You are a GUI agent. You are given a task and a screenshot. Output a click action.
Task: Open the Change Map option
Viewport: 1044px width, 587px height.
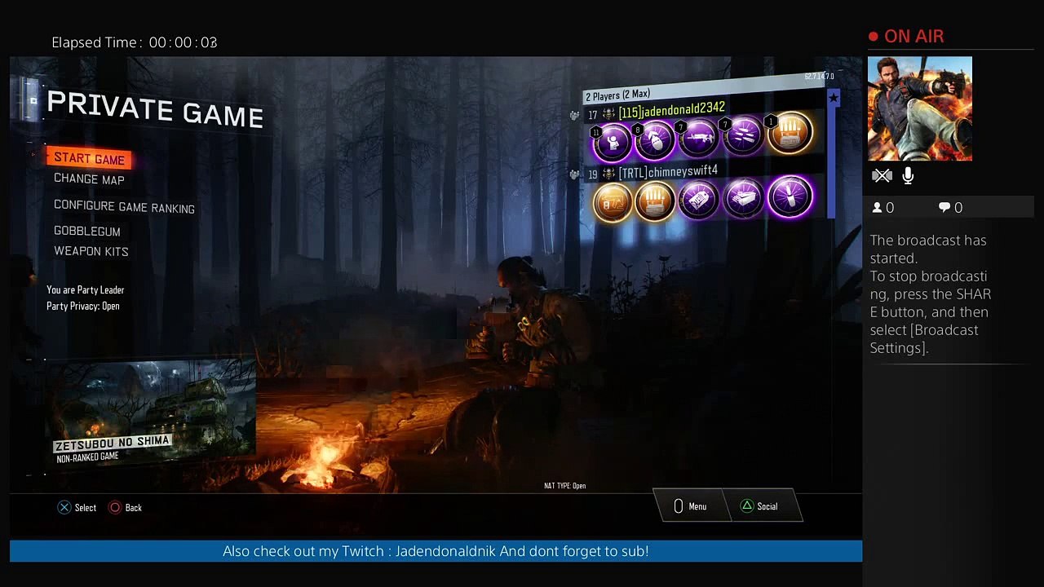pyautogui.click(x=89, y=179)
